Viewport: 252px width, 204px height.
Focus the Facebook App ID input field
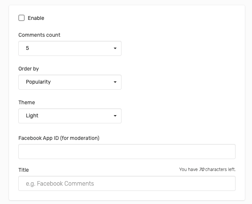pos(127,151)
